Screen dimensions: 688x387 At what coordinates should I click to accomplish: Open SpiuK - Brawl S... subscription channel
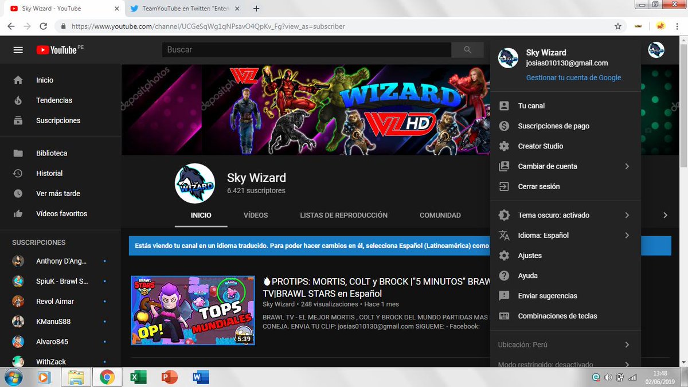61,281
